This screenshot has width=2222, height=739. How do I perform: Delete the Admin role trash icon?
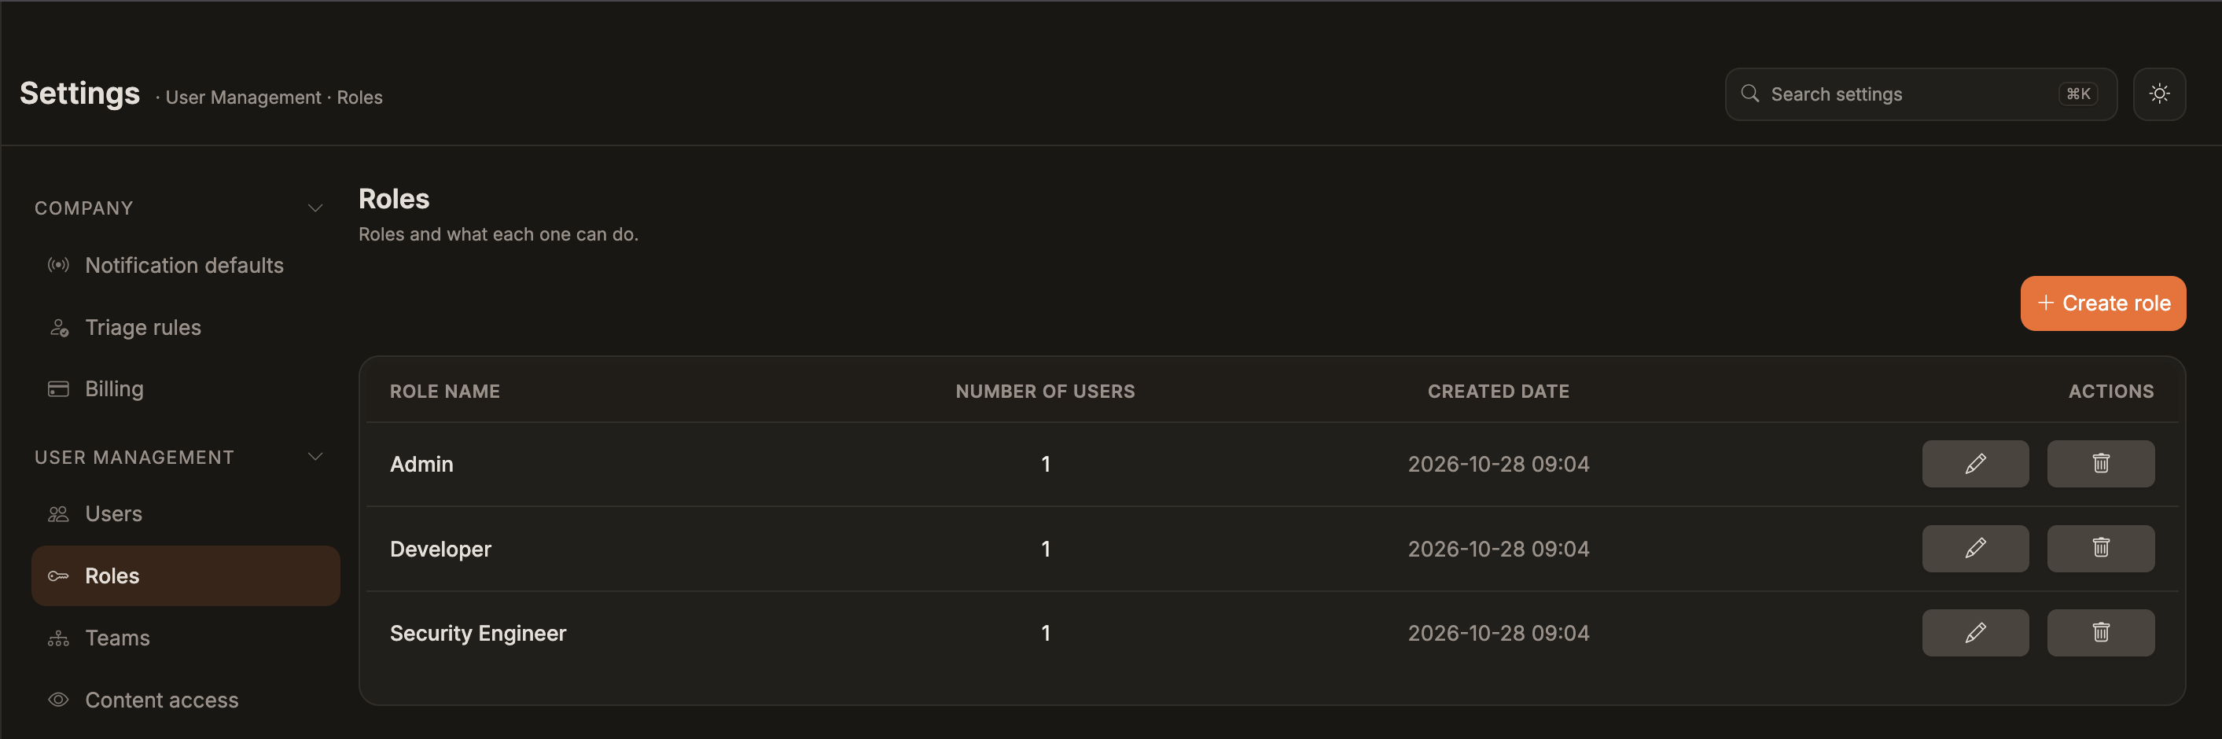coord(2100,464)
